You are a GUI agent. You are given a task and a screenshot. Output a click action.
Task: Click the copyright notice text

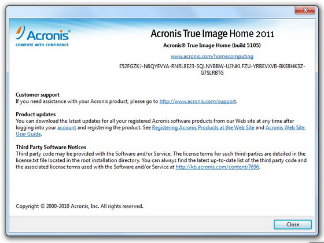[x=80, y=206]
